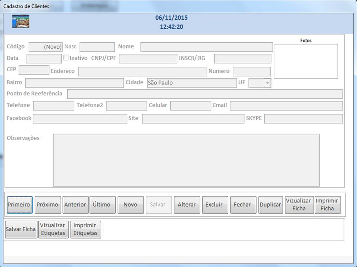Click the Fotos image box

click(306, 61)
